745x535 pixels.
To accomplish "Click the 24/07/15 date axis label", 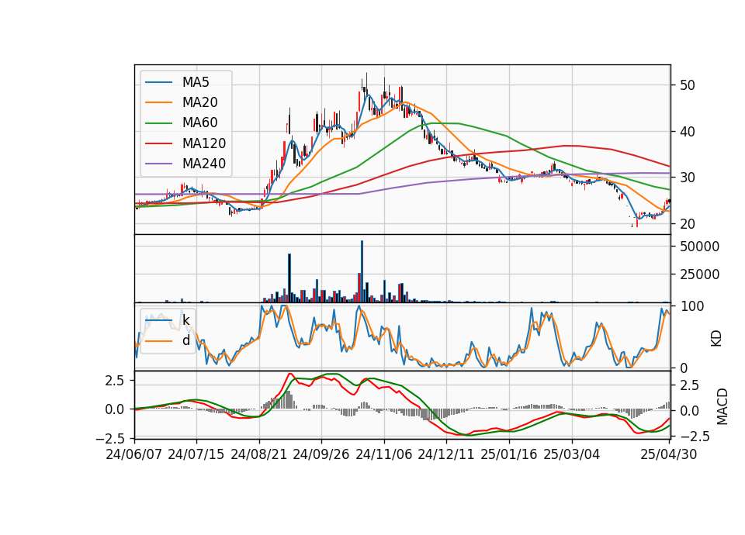I will 196,454.
